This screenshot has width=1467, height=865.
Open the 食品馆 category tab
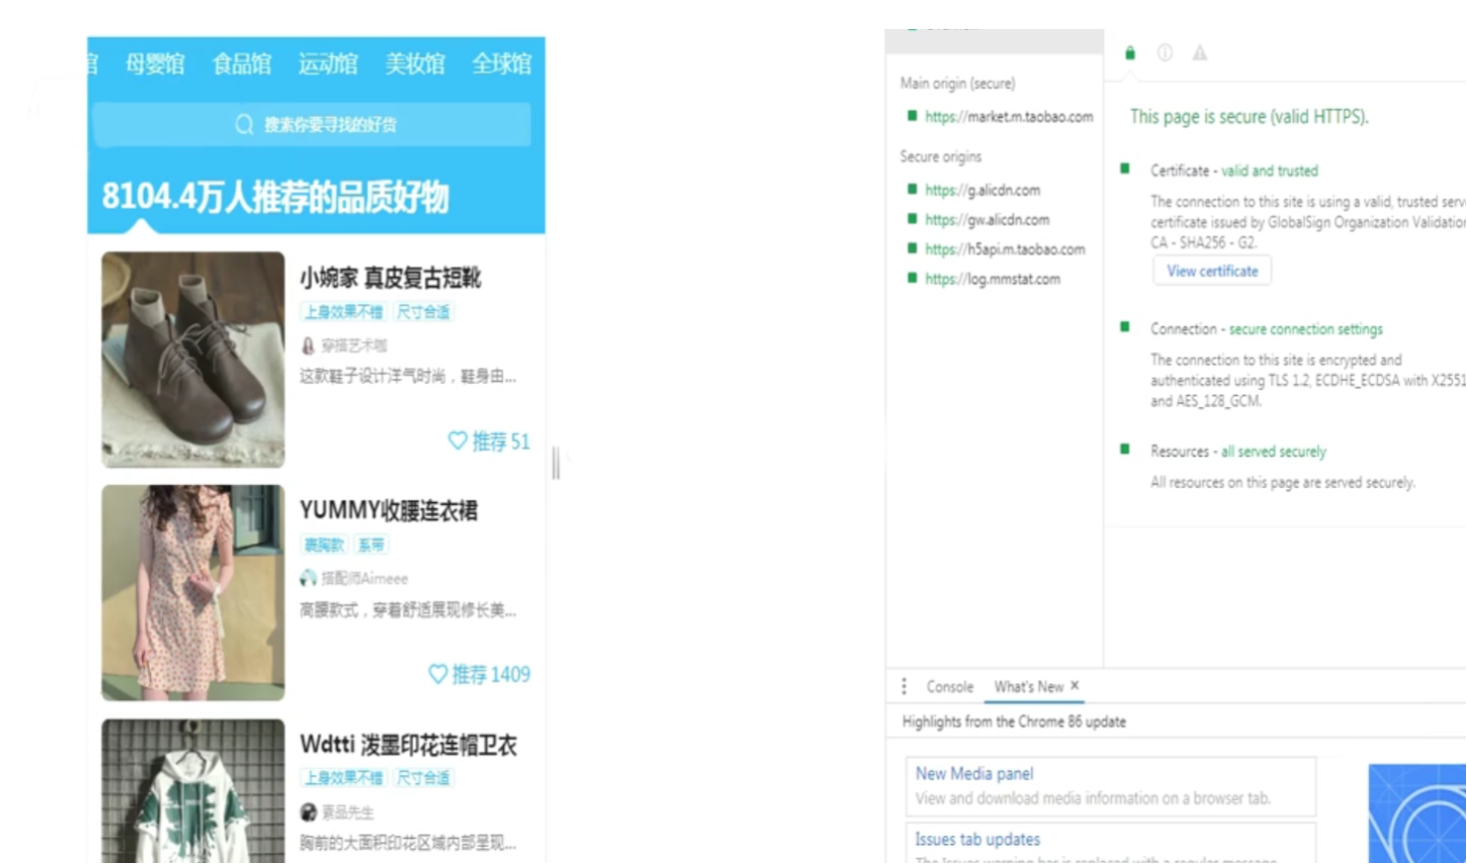[242, 64]
